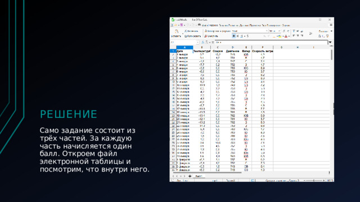Select column A header
This screenshot has height=202, width=360.
[184, 47]
